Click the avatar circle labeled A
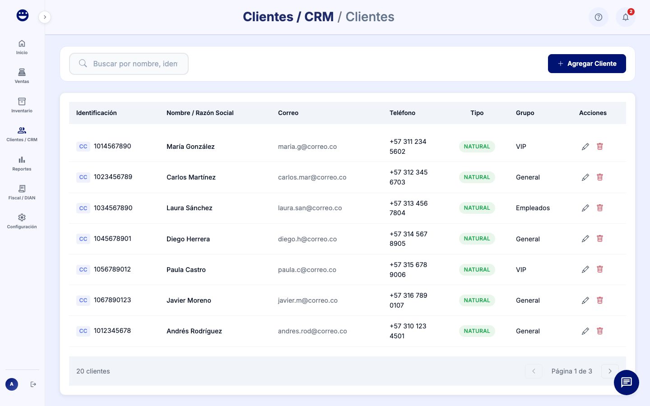The height and width of the screenshot is (406, 650). (x=12, y=384)
